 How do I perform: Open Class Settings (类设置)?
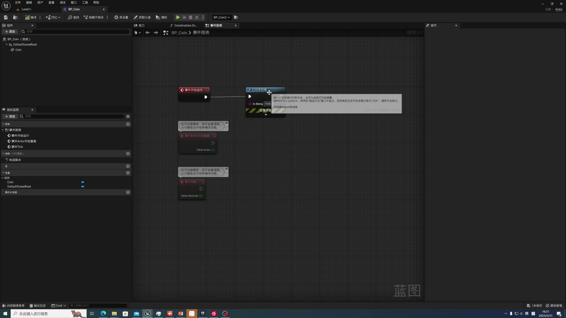pos(121,17)
